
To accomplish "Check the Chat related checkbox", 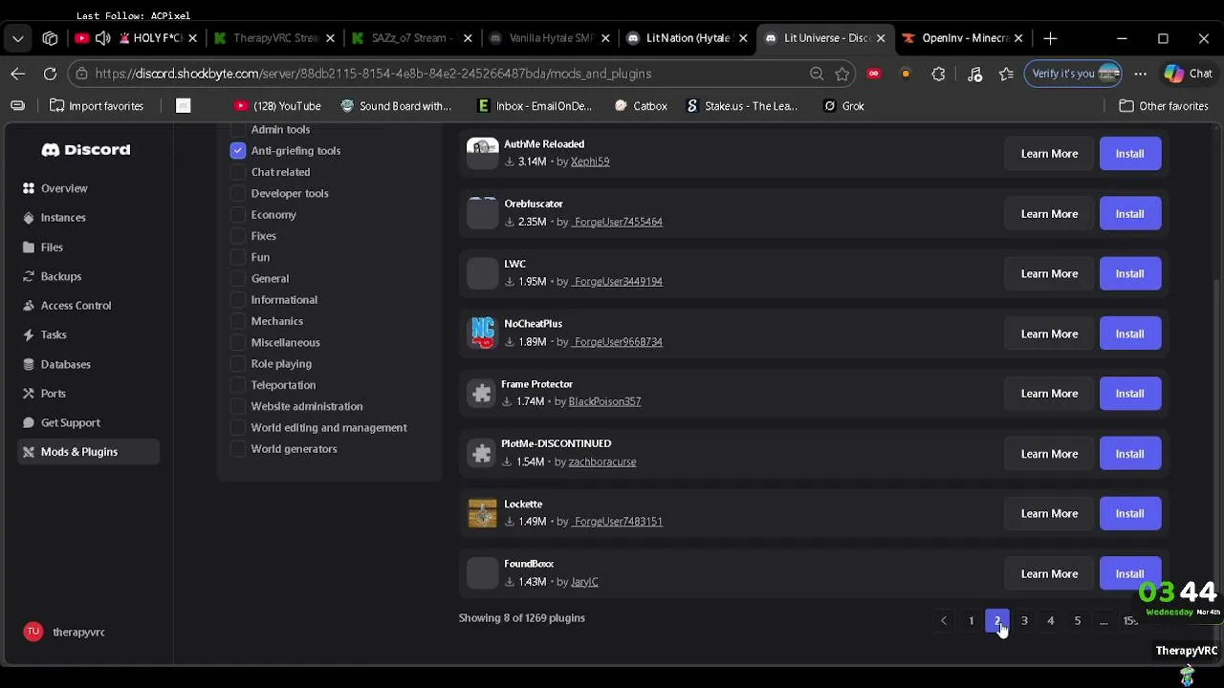I will coord(238,172).
